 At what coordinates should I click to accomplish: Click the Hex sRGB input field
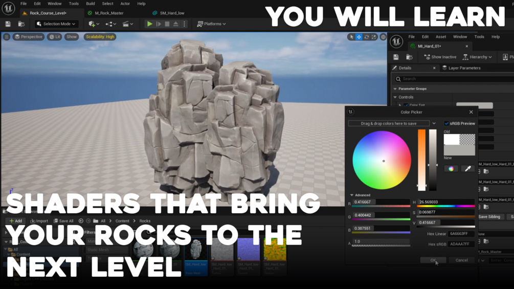pos(461,244)
